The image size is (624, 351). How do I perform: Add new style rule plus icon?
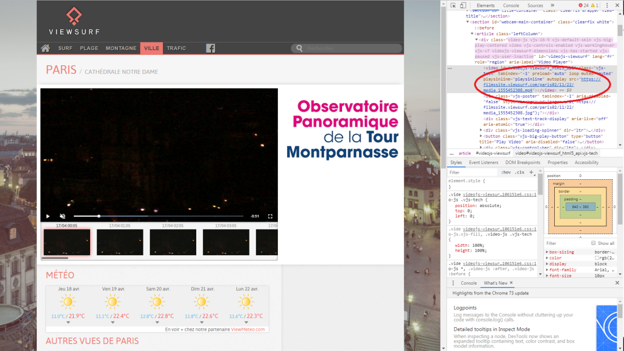[532, 172]
